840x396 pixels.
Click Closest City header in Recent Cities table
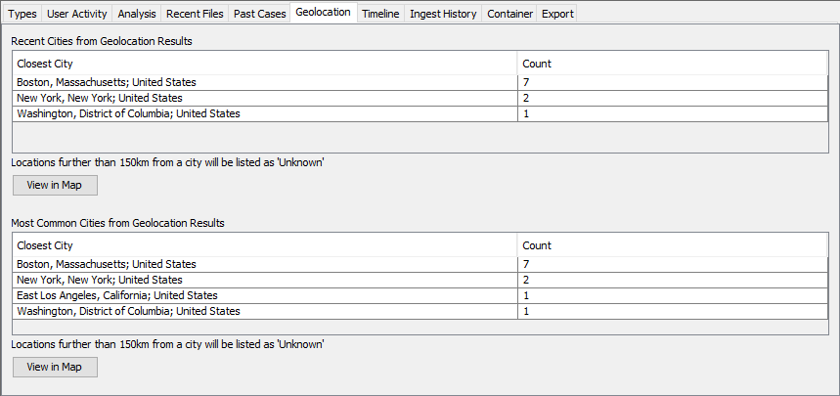[264, 64]
